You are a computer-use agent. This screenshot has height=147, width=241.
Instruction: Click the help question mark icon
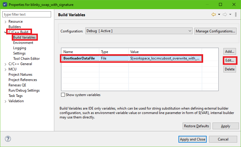(x=8, y=139)
